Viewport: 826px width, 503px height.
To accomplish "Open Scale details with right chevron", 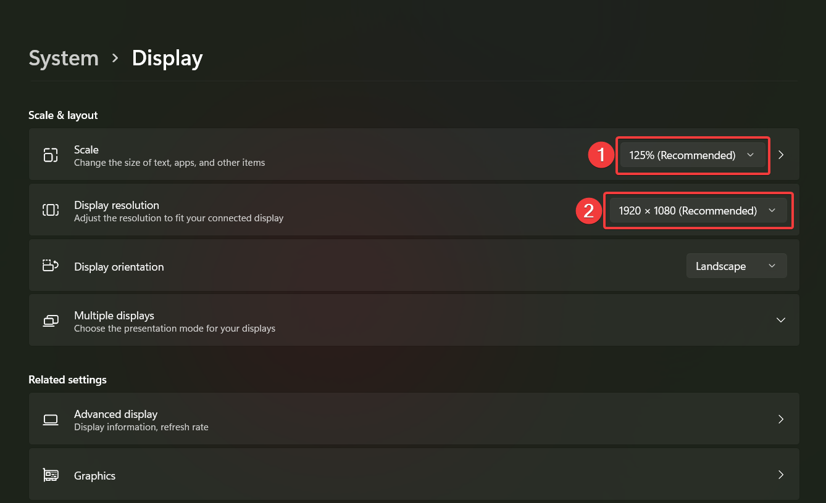I will coord(781,155).
